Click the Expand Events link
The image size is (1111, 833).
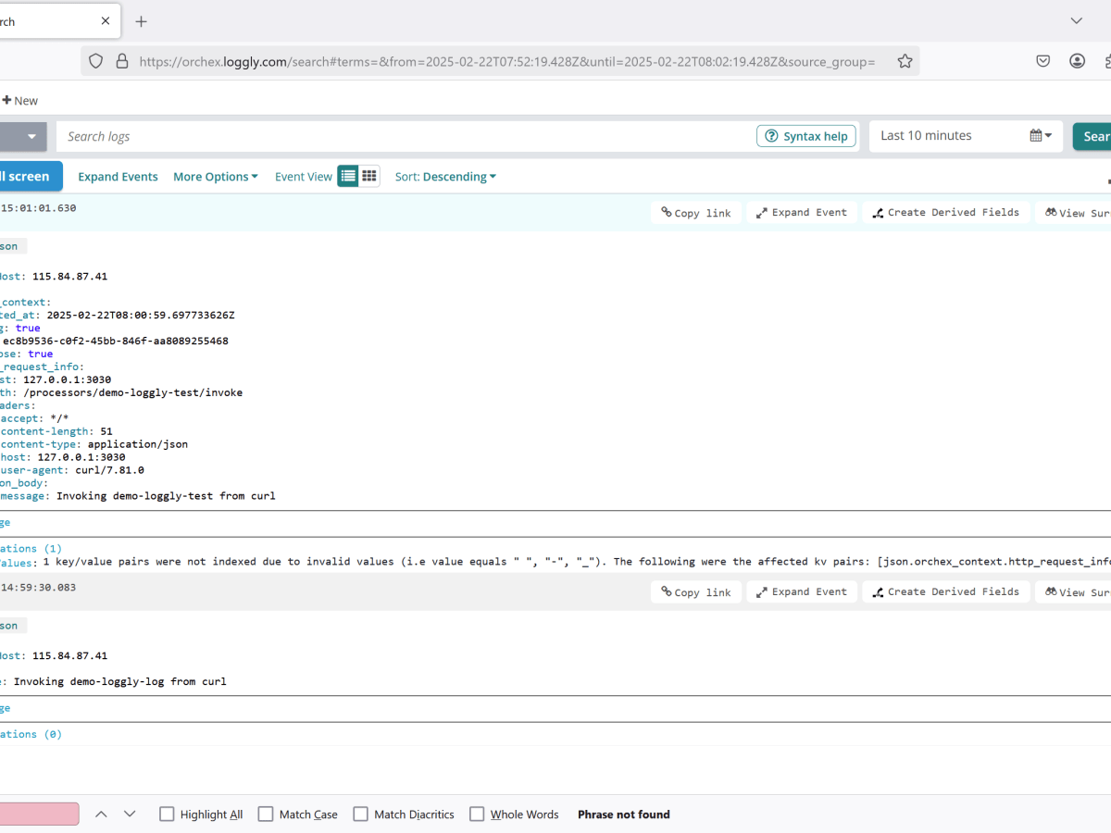118,176
